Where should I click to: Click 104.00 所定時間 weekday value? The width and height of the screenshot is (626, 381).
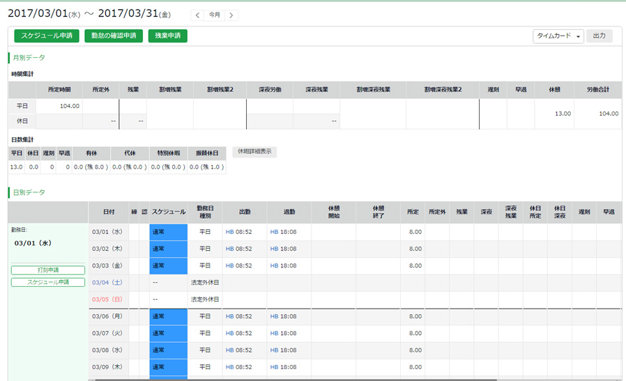[70, 106]
